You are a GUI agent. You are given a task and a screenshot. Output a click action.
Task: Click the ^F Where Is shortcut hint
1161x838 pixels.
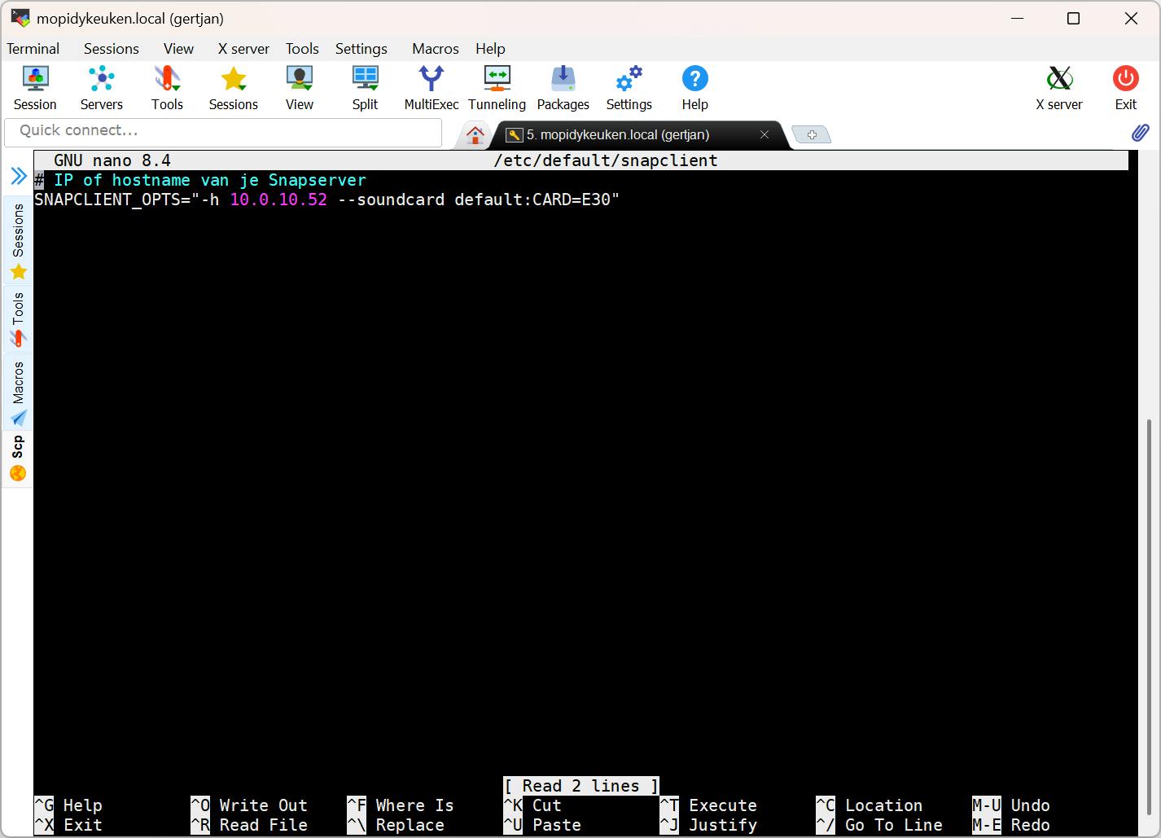point(401,805)
